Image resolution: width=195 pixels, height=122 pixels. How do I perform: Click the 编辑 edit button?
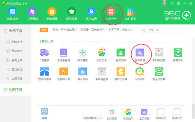click(x=45, y=114)
